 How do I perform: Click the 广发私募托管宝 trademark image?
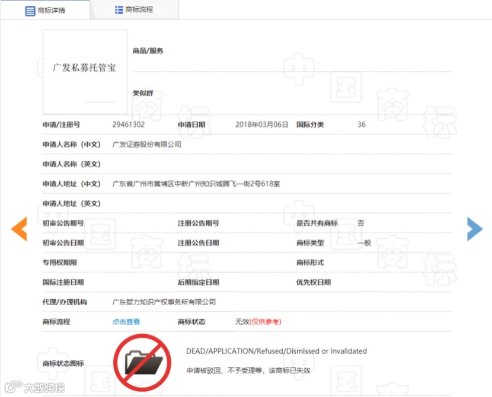coord(85,72)
